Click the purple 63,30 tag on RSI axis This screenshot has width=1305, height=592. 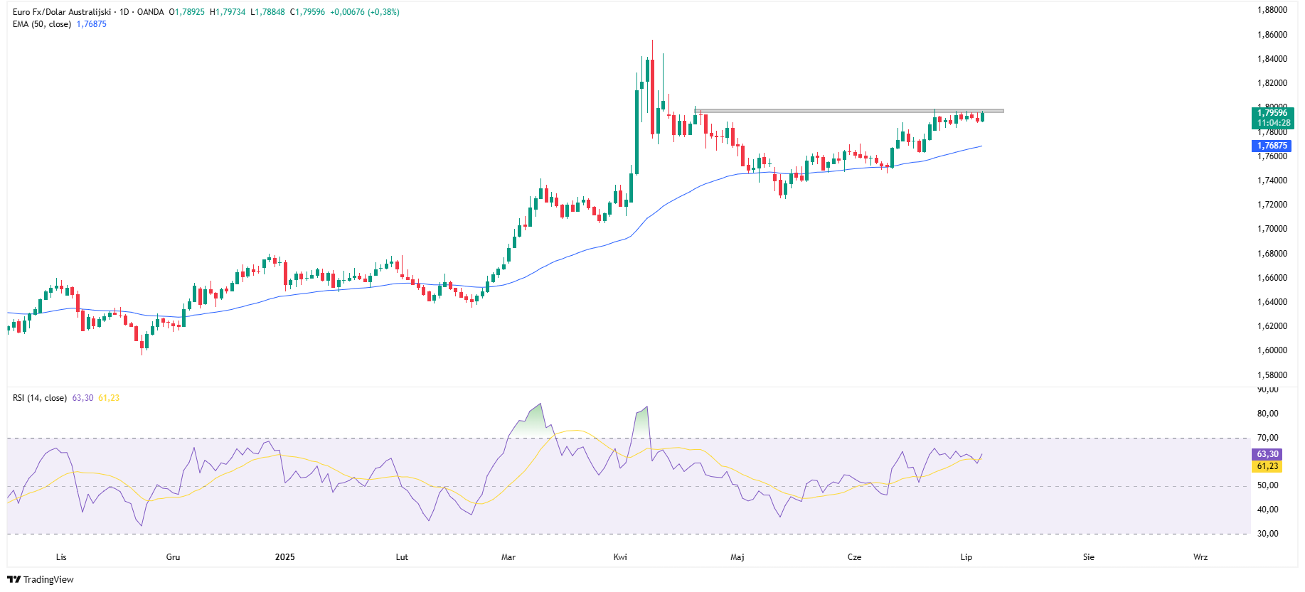[1267, 454]
